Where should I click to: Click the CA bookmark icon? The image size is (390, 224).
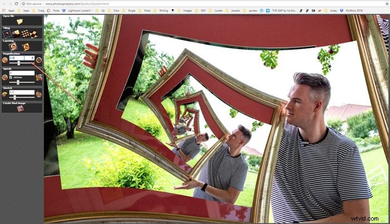[313, 11]
